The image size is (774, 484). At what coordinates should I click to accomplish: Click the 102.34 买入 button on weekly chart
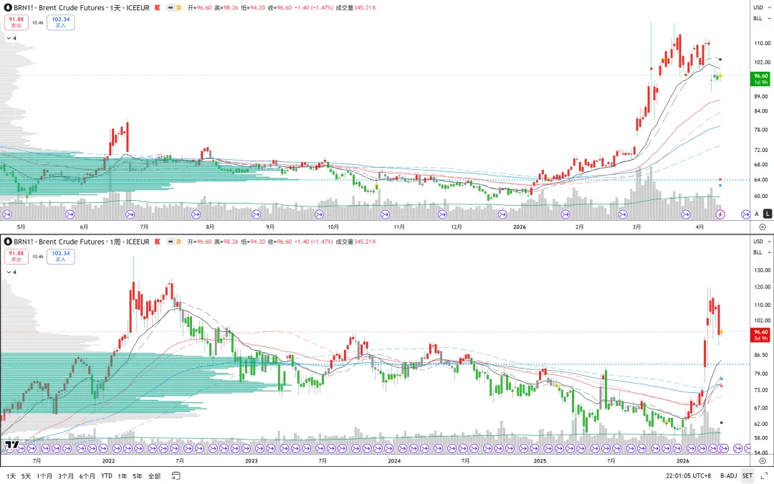point(61,256)
